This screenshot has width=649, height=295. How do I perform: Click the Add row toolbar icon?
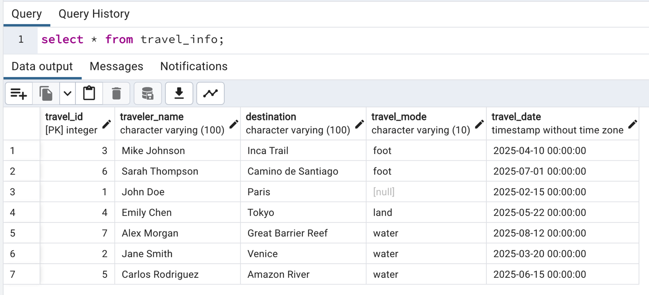tap(19, 93)
